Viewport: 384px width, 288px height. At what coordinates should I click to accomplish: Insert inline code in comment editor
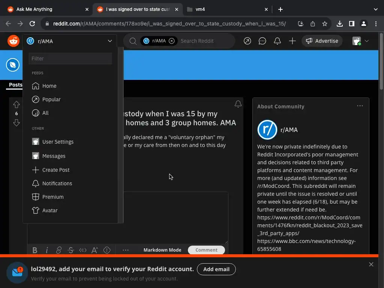[83, 250]
